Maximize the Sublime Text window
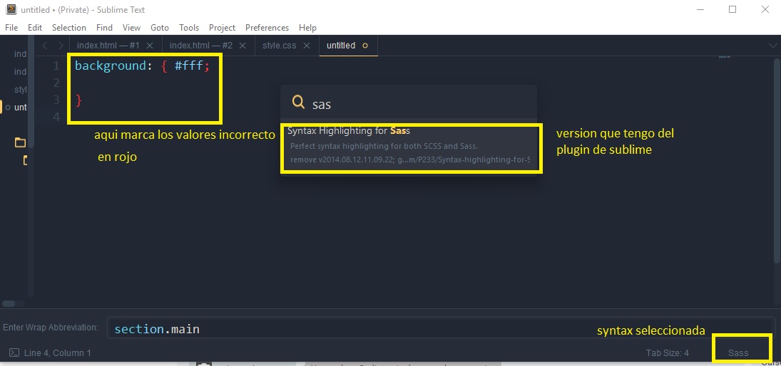The height and width of the screenshot is (366, 781). 732,9
